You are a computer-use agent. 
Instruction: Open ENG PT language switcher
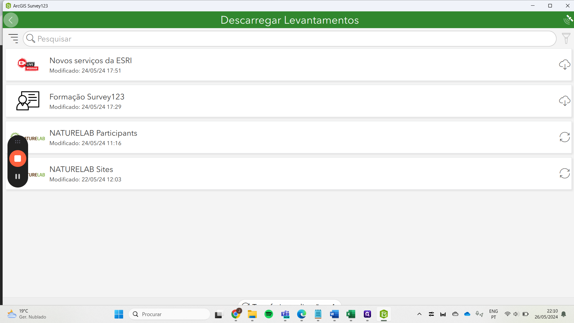point(493,314)
